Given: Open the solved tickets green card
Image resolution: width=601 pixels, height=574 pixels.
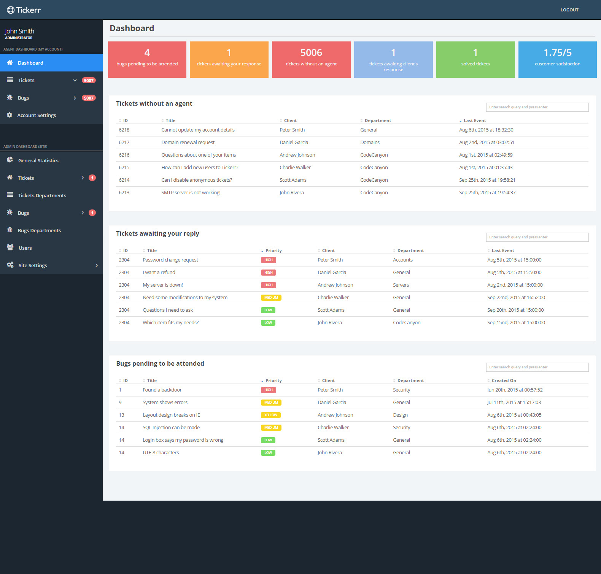Looking at the screenshot, I should (475, 60).
